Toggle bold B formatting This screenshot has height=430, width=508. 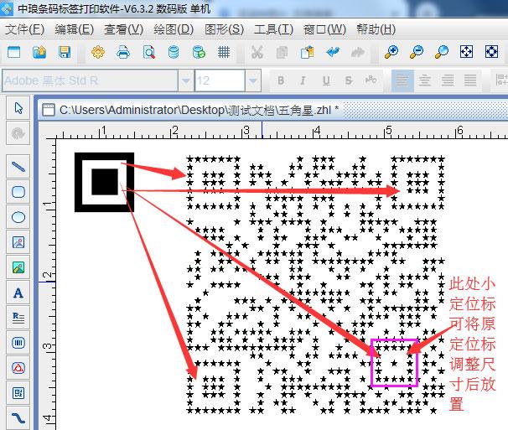click(281, 80)
